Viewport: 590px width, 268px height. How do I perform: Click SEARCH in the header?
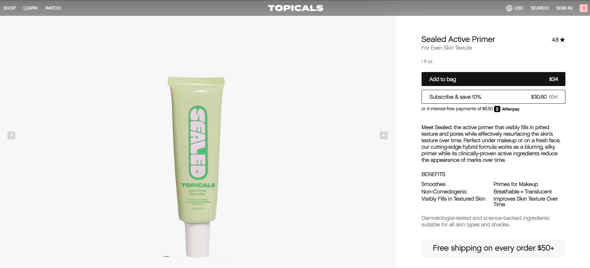540,8
